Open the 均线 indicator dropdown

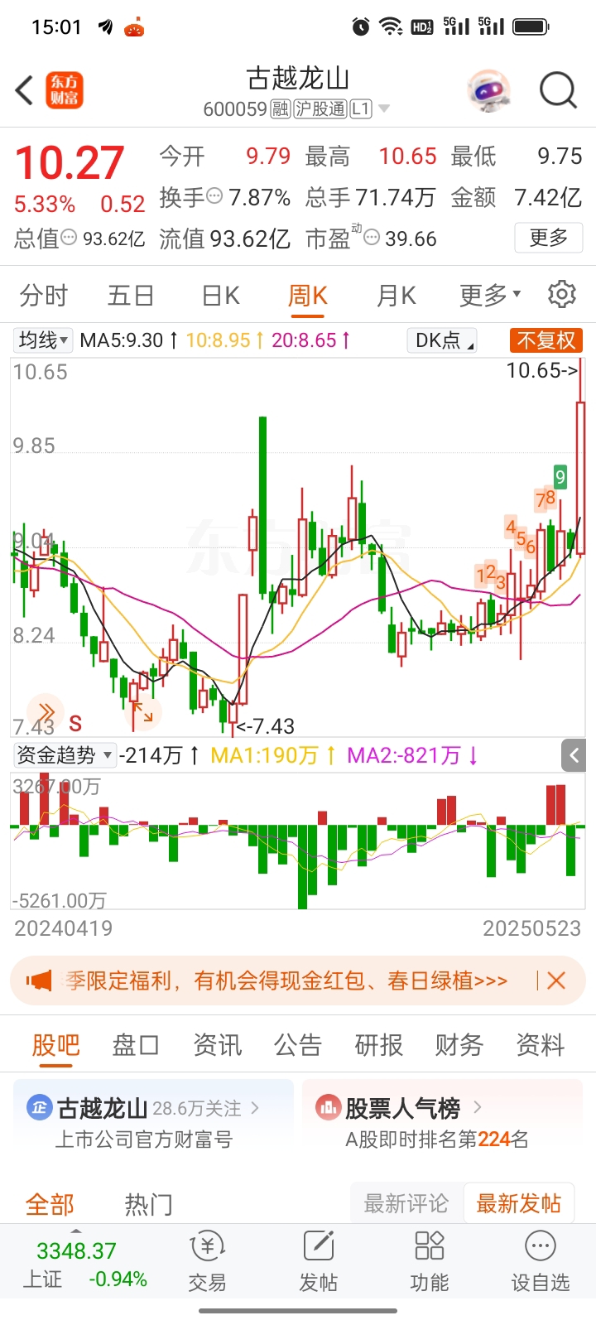tap(43, 340)
